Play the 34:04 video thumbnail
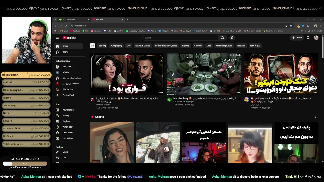The width and height of the screenshot is (324, 182). (127, 74)
